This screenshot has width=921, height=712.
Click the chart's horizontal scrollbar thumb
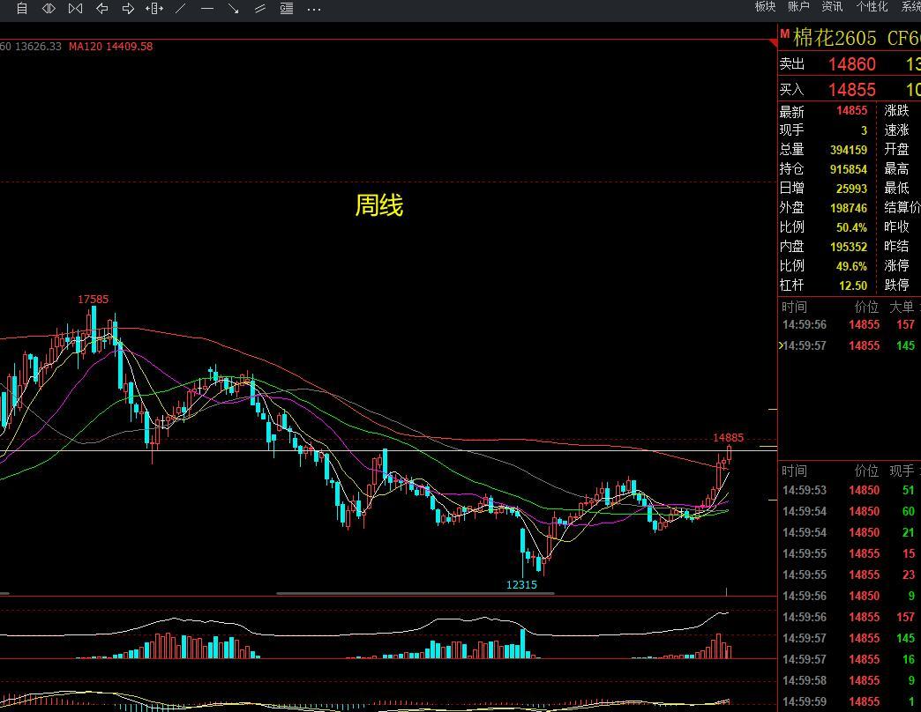[416, 594]
